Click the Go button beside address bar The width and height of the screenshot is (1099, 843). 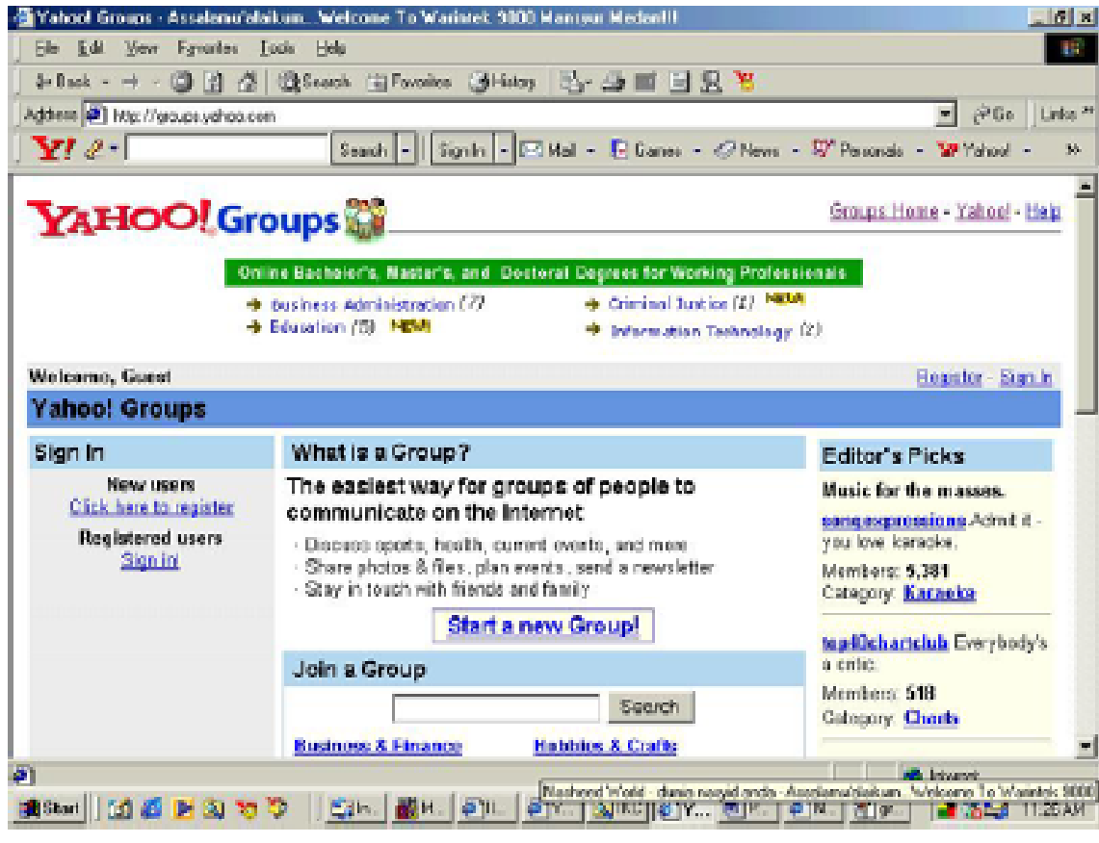click(995, 115)
